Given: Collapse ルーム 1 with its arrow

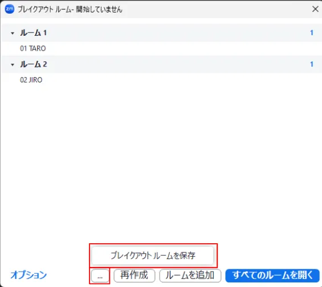Looking at the screenshot, I should pos(13,33).
